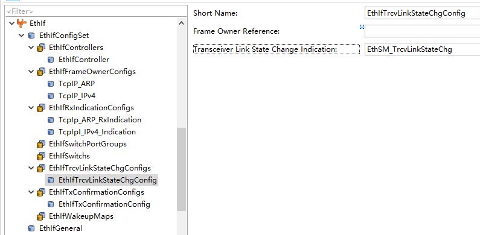The width and height of the screenshot is (480, 235).
Task: Select the EthIfController tree item
Action: [84, 60]
